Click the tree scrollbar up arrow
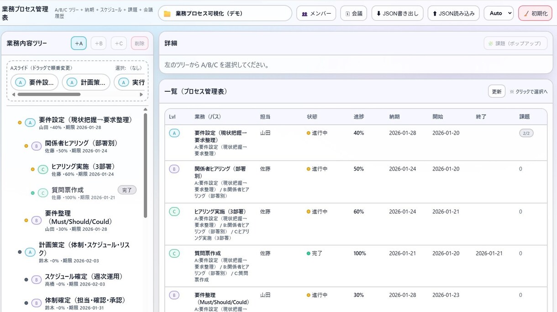Image resolution: width=557 pixels, height=312 pixels. coord(145,109)
